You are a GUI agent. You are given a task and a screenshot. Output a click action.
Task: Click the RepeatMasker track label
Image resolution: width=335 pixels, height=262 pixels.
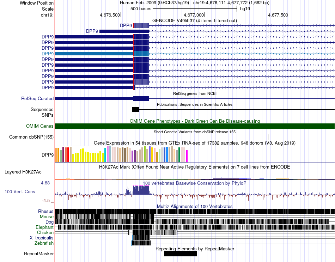pos(39,254)
